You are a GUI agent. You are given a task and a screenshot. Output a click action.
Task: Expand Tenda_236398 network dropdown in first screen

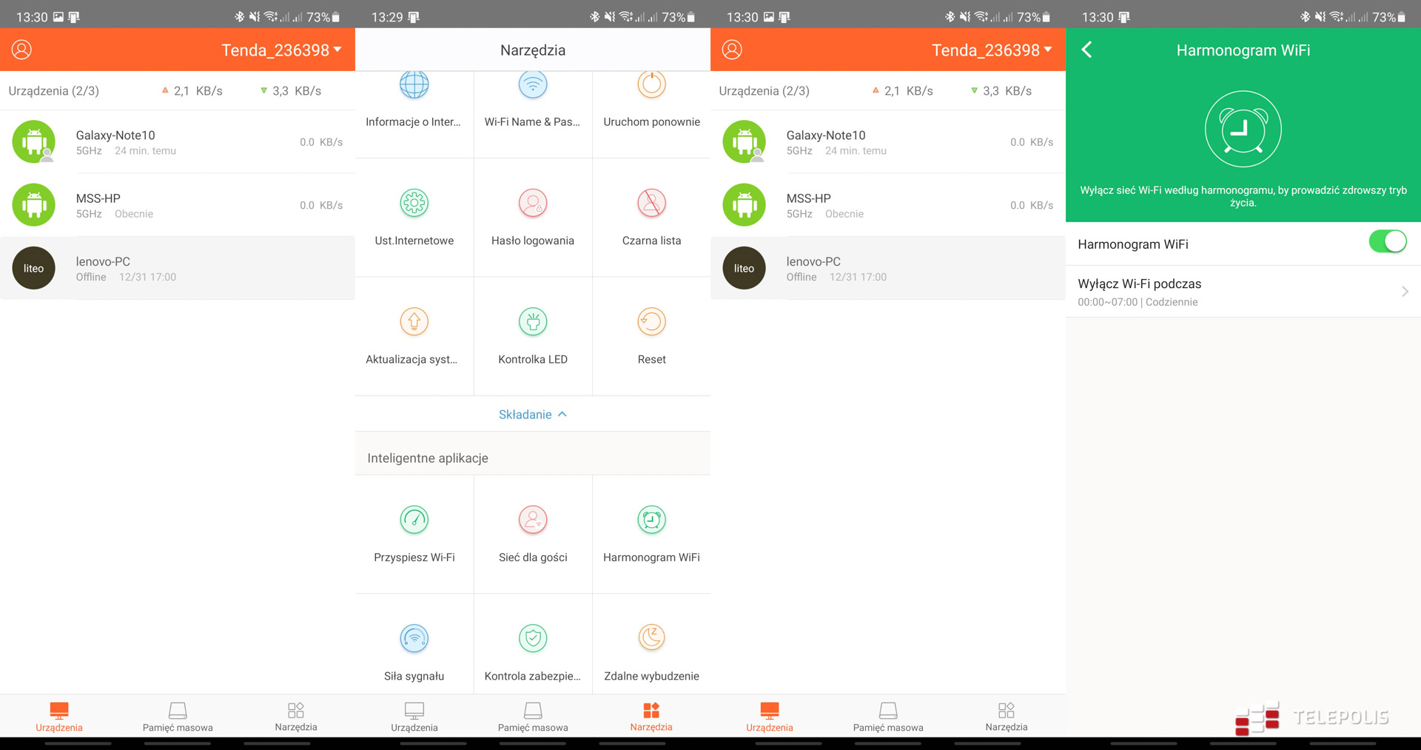281,50
